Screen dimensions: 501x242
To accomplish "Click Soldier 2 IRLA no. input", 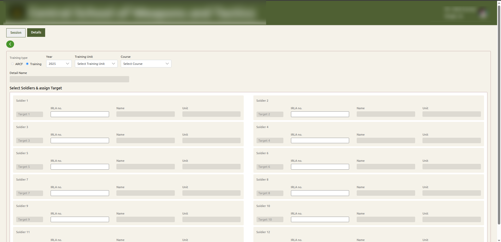I will tap(320, 114).
